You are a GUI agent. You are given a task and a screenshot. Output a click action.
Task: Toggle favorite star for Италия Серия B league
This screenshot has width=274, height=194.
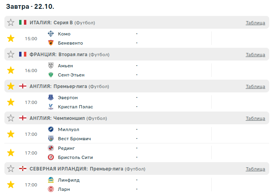[x=11, y=23]
